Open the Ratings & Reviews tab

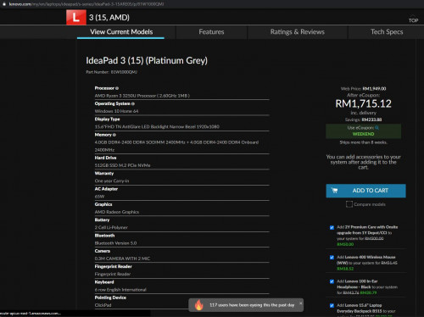click(x=298, y=32)
